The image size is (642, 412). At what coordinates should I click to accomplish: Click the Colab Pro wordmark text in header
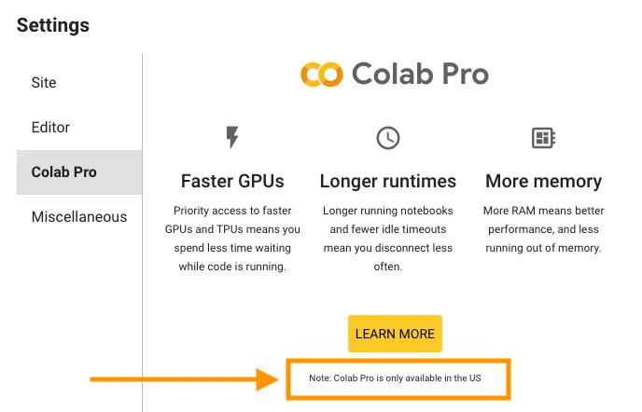420,75
